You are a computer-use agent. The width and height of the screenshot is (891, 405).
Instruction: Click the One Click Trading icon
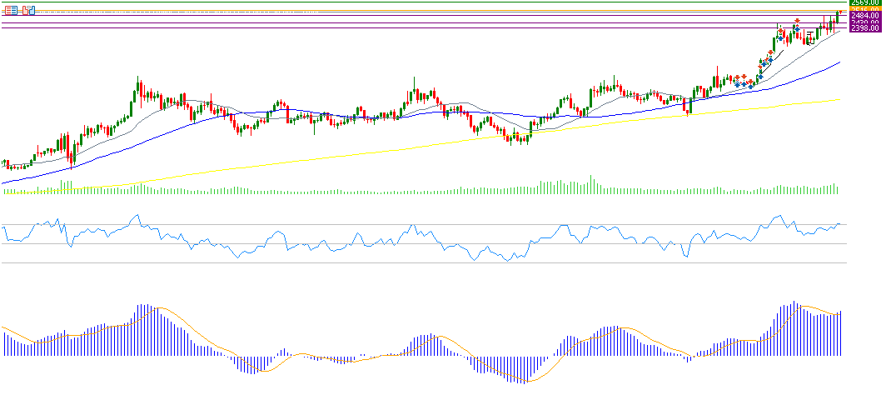point(29,10)
